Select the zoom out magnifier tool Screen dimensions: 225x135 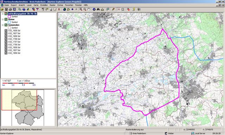point(85,9)
